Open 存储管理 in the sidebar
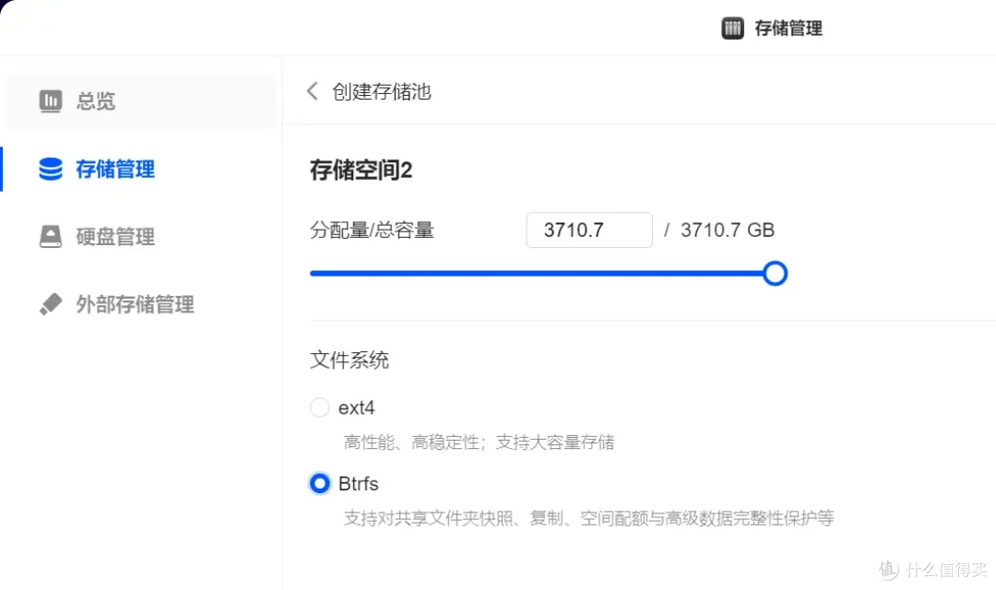Viewport: 996px width, 590px height. tap(140, 169)
